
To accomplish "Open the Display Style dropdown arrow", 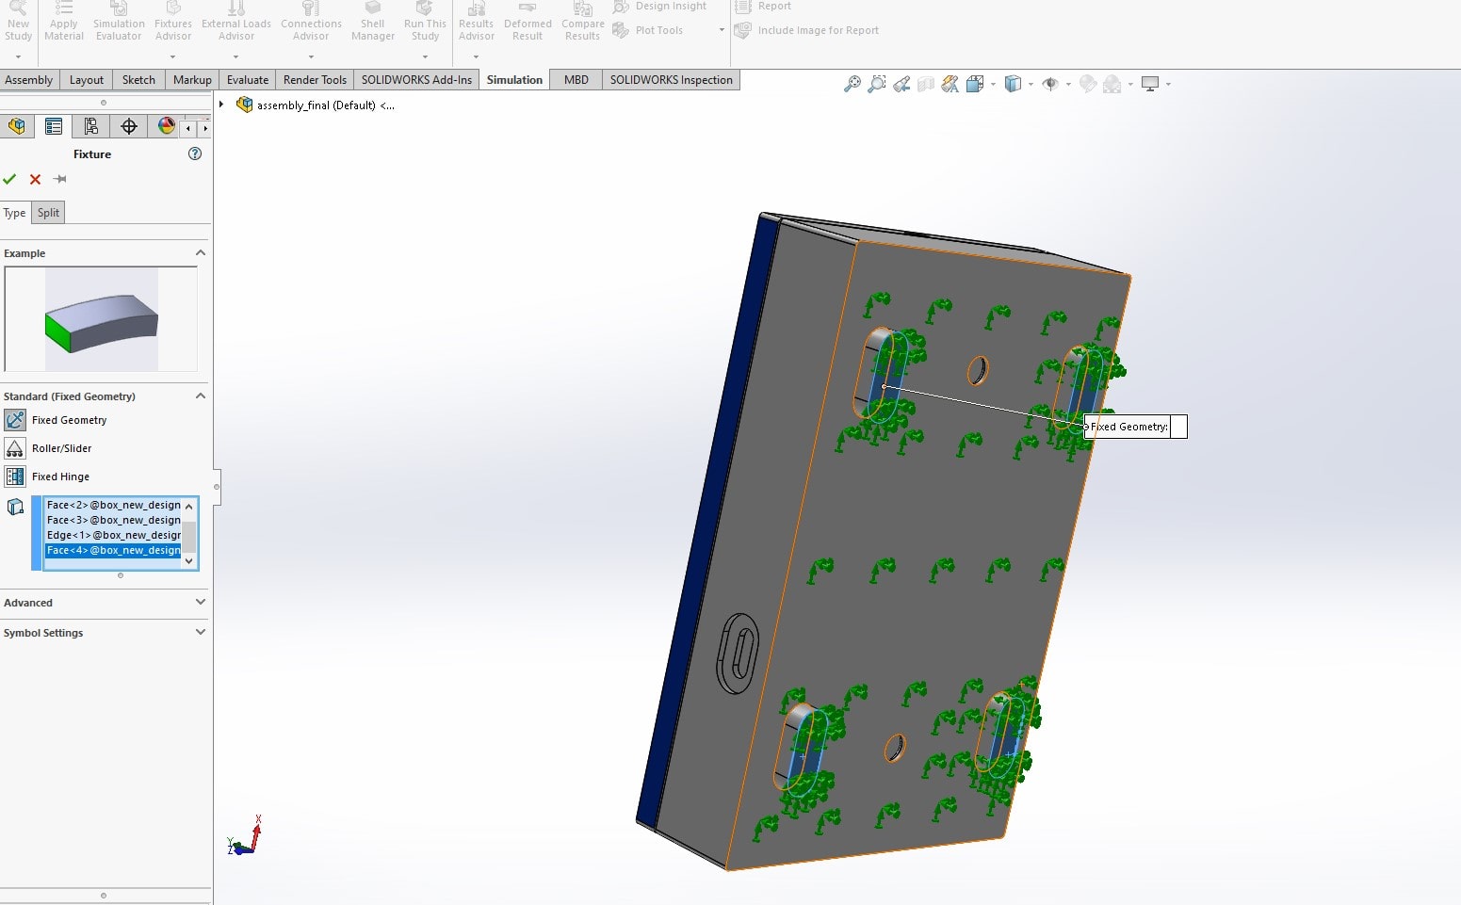I will (x=1031, y=85).
